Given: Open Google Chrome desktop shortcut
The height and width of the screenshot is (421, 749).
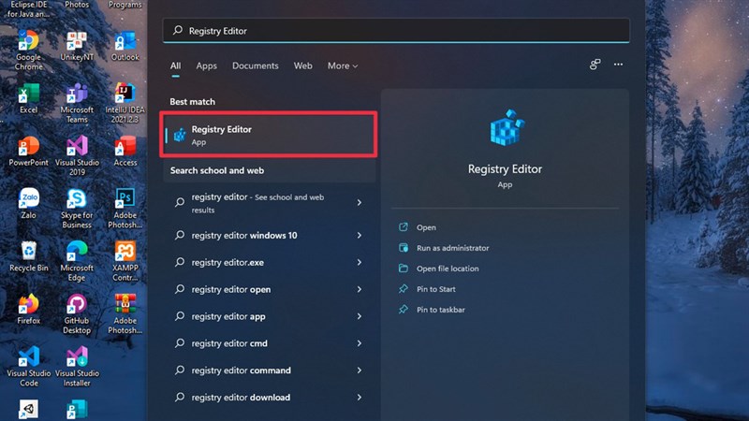Looking at the screenshot, I should coord(28,50).
